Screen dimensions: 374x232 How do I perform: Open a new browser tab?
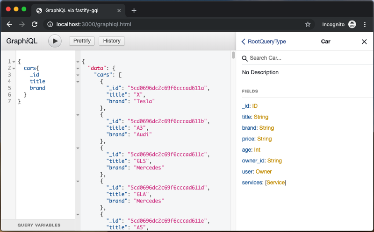tap(134, 10)
